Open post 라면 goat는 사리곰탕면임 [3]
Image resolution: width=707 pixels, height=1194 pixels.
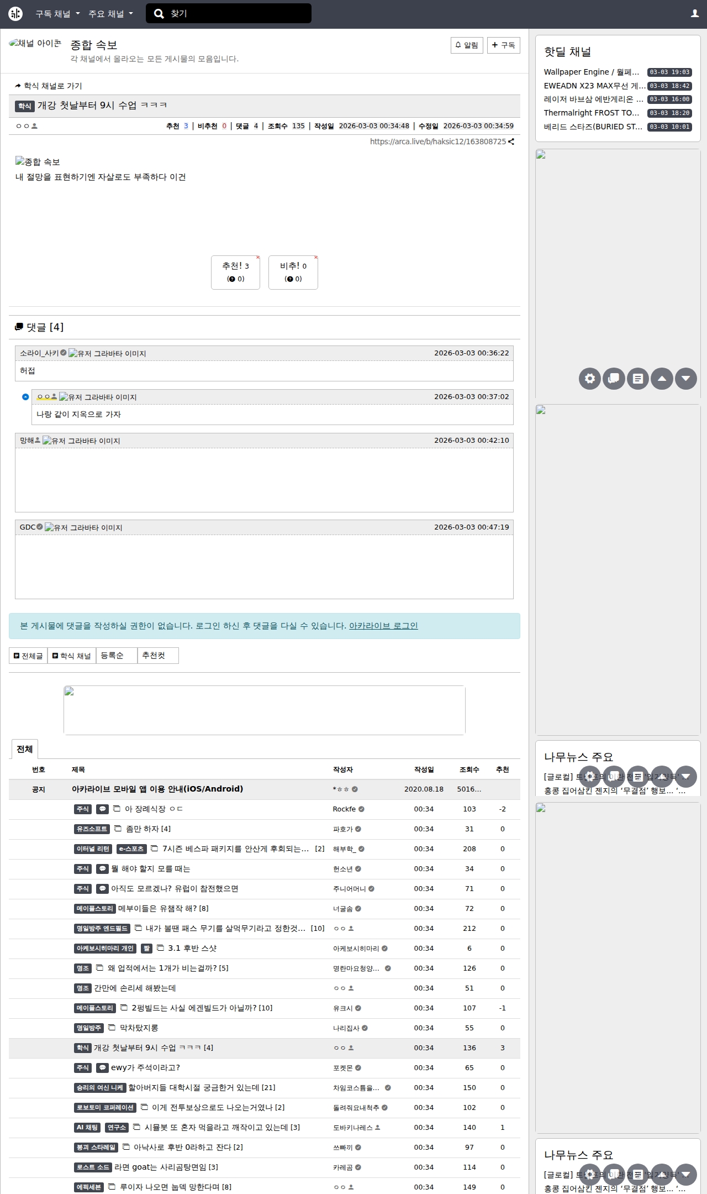166,1167
